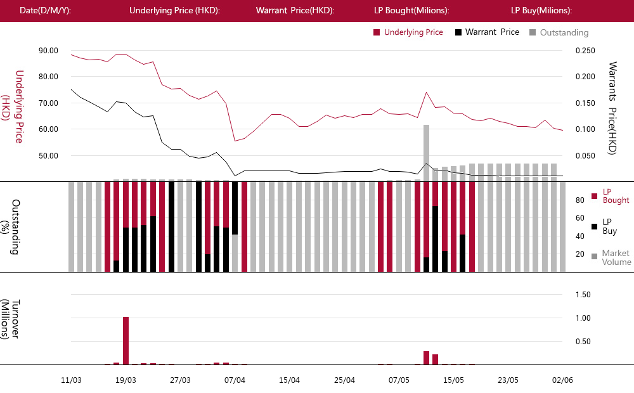Click the 0.100 warrant price tick

[x=585, y=130]
